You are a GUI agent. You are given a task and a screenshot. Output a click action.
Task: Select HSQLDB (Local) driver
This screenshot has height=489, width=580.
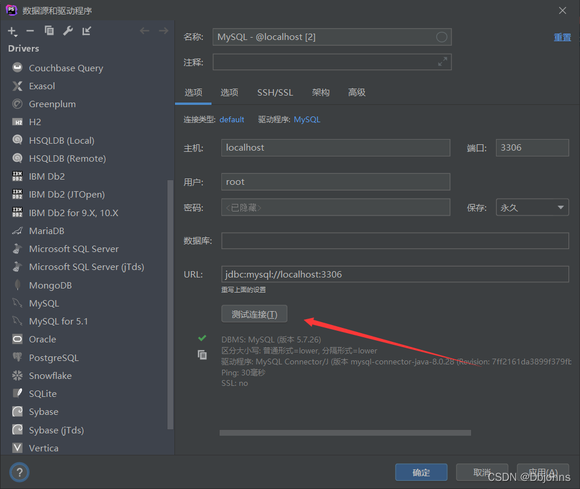point(61,141)
